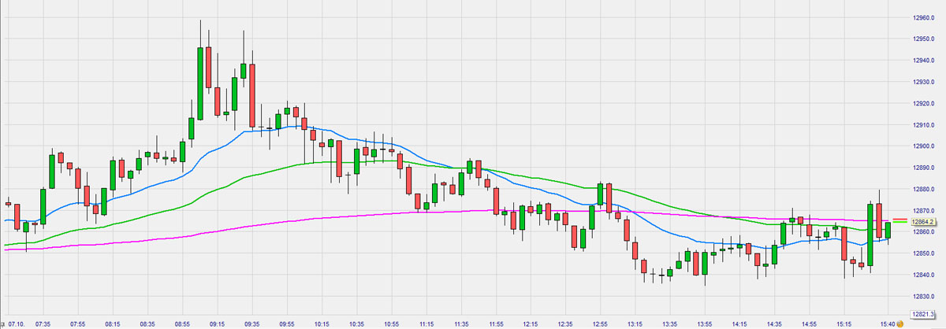Click the orange clock icon beside 15:40

tap(899, 323)
